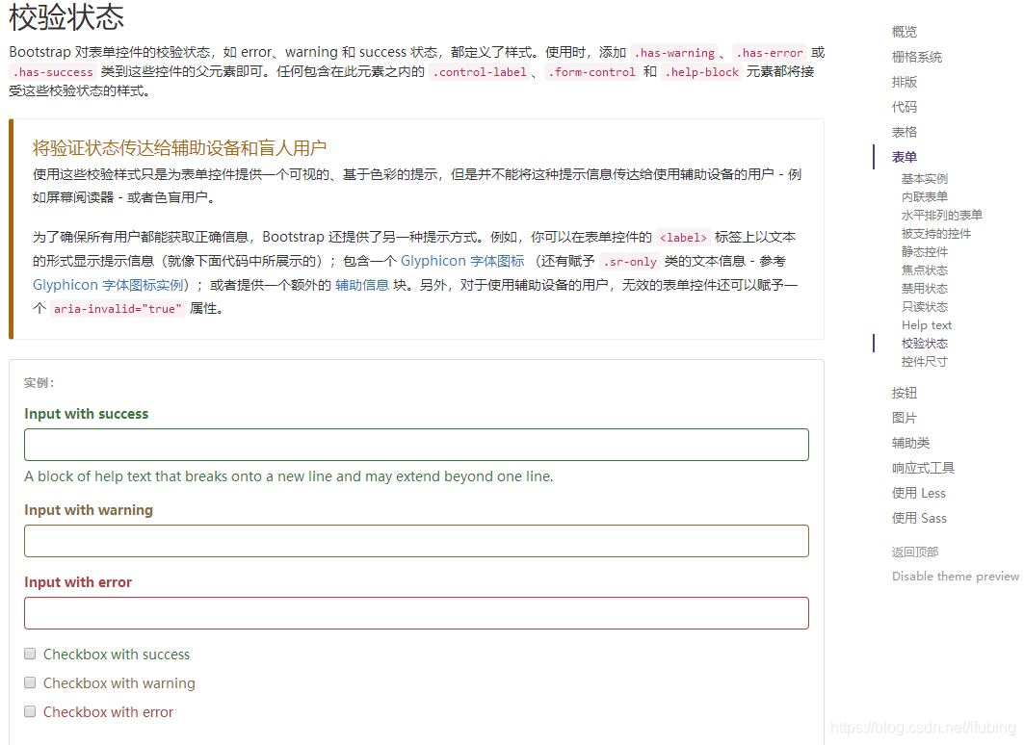Click the .has-success code snippet
Image resolution: width=1024 pixels, height=745 pixels.
53,72
